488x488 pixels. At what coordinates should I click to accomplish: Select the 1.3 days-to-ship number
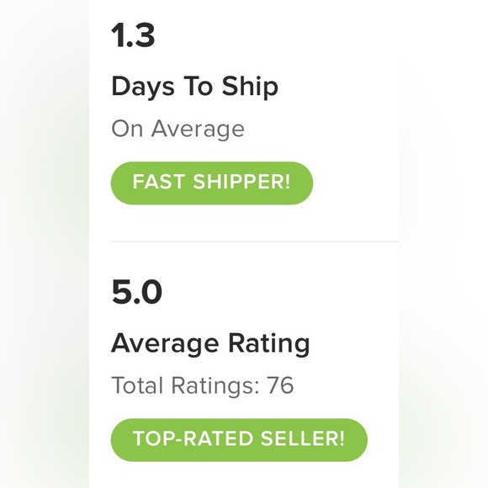(133, 35)
